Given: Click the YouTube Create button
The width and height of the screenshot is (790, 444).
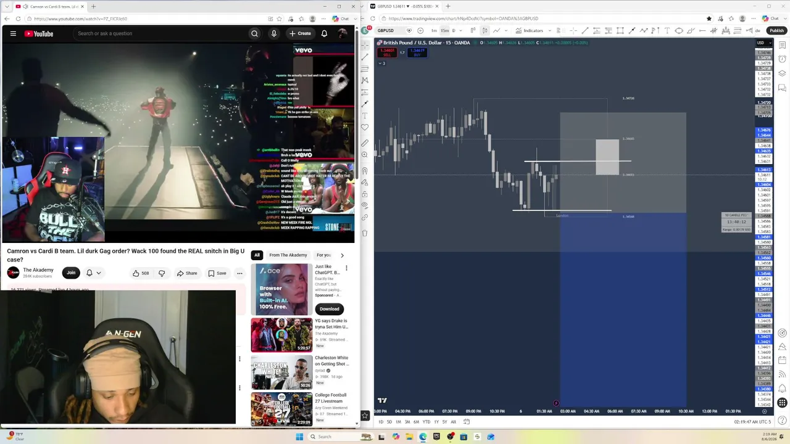Looking at the screenshot, I should pyautogui.click(x=301, y=33).
